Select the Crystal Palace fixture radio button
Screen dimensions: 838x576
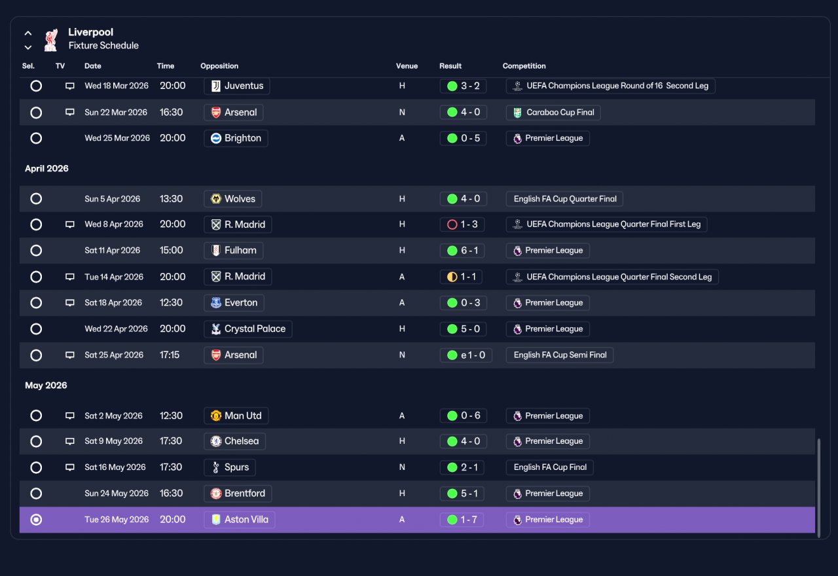pos(36,329)
